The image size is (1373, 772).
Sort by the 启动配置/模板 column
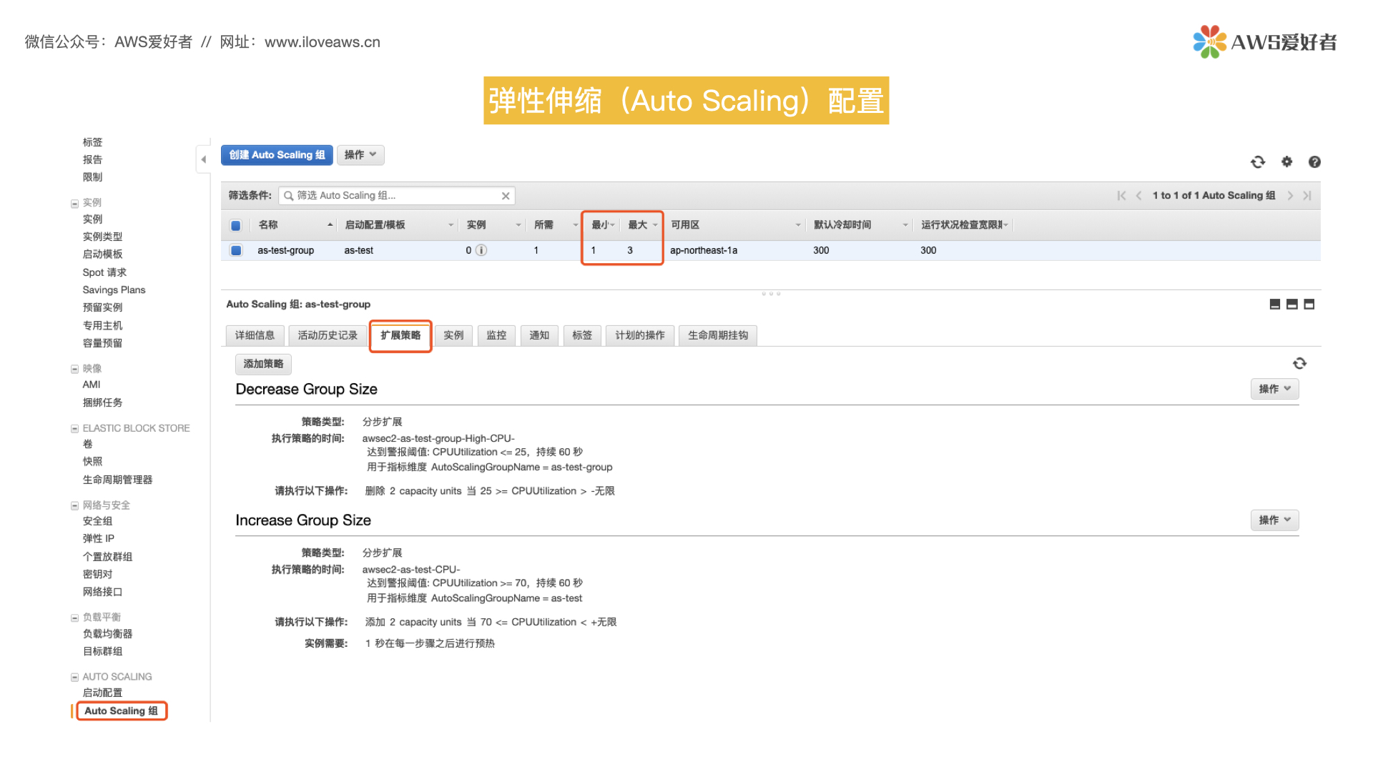(398, 225)
